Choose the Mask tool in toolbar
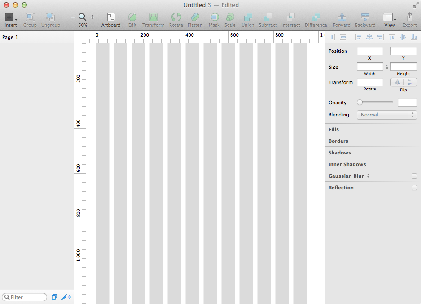 (214, 17)
